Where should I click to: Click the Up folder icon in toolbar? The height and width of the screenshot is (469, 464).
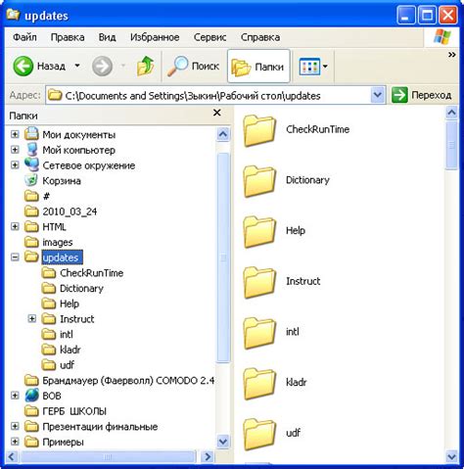point(146,66)
